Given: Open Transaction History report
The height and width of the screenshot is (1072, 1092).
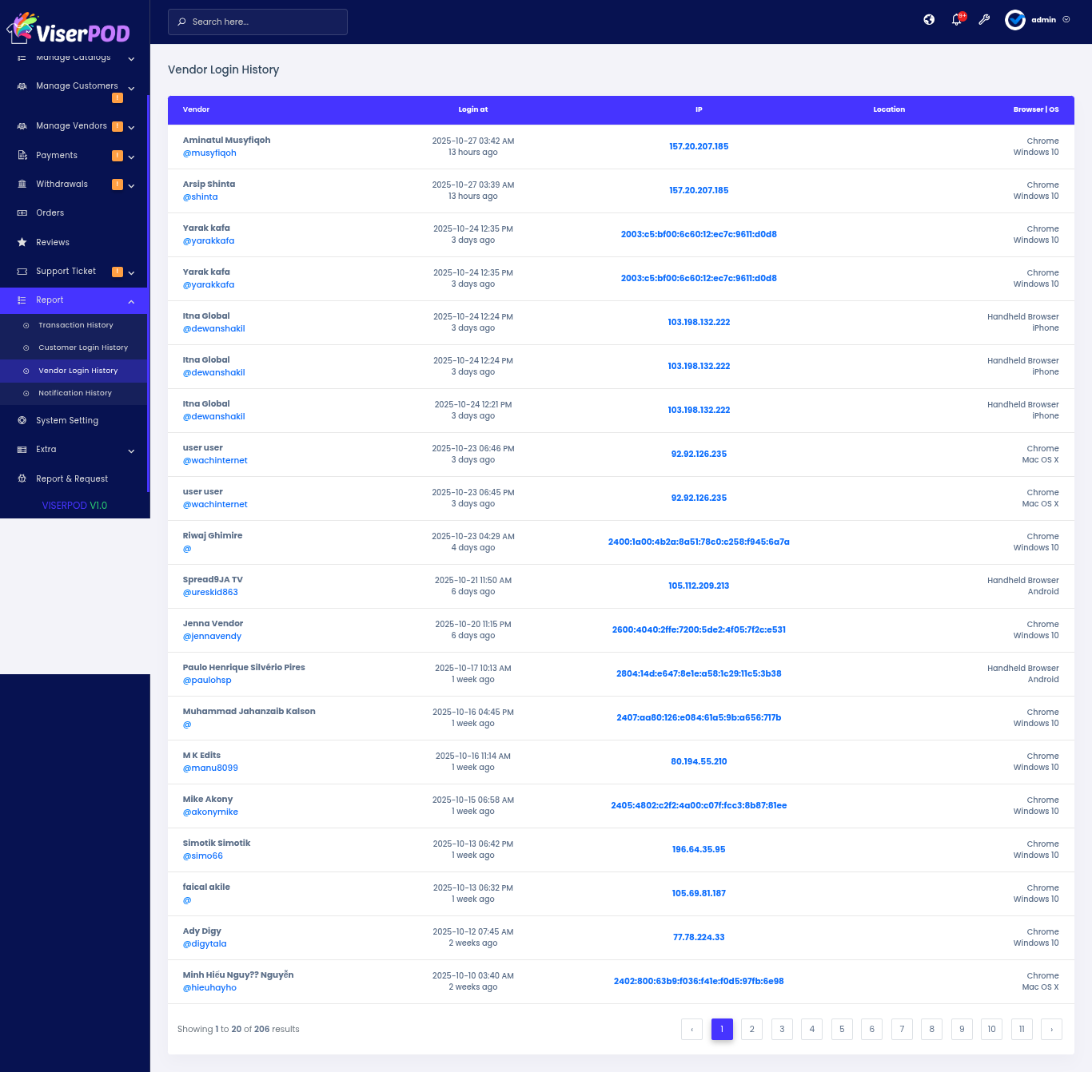Looking at the screenshot, I should [76, 325].
